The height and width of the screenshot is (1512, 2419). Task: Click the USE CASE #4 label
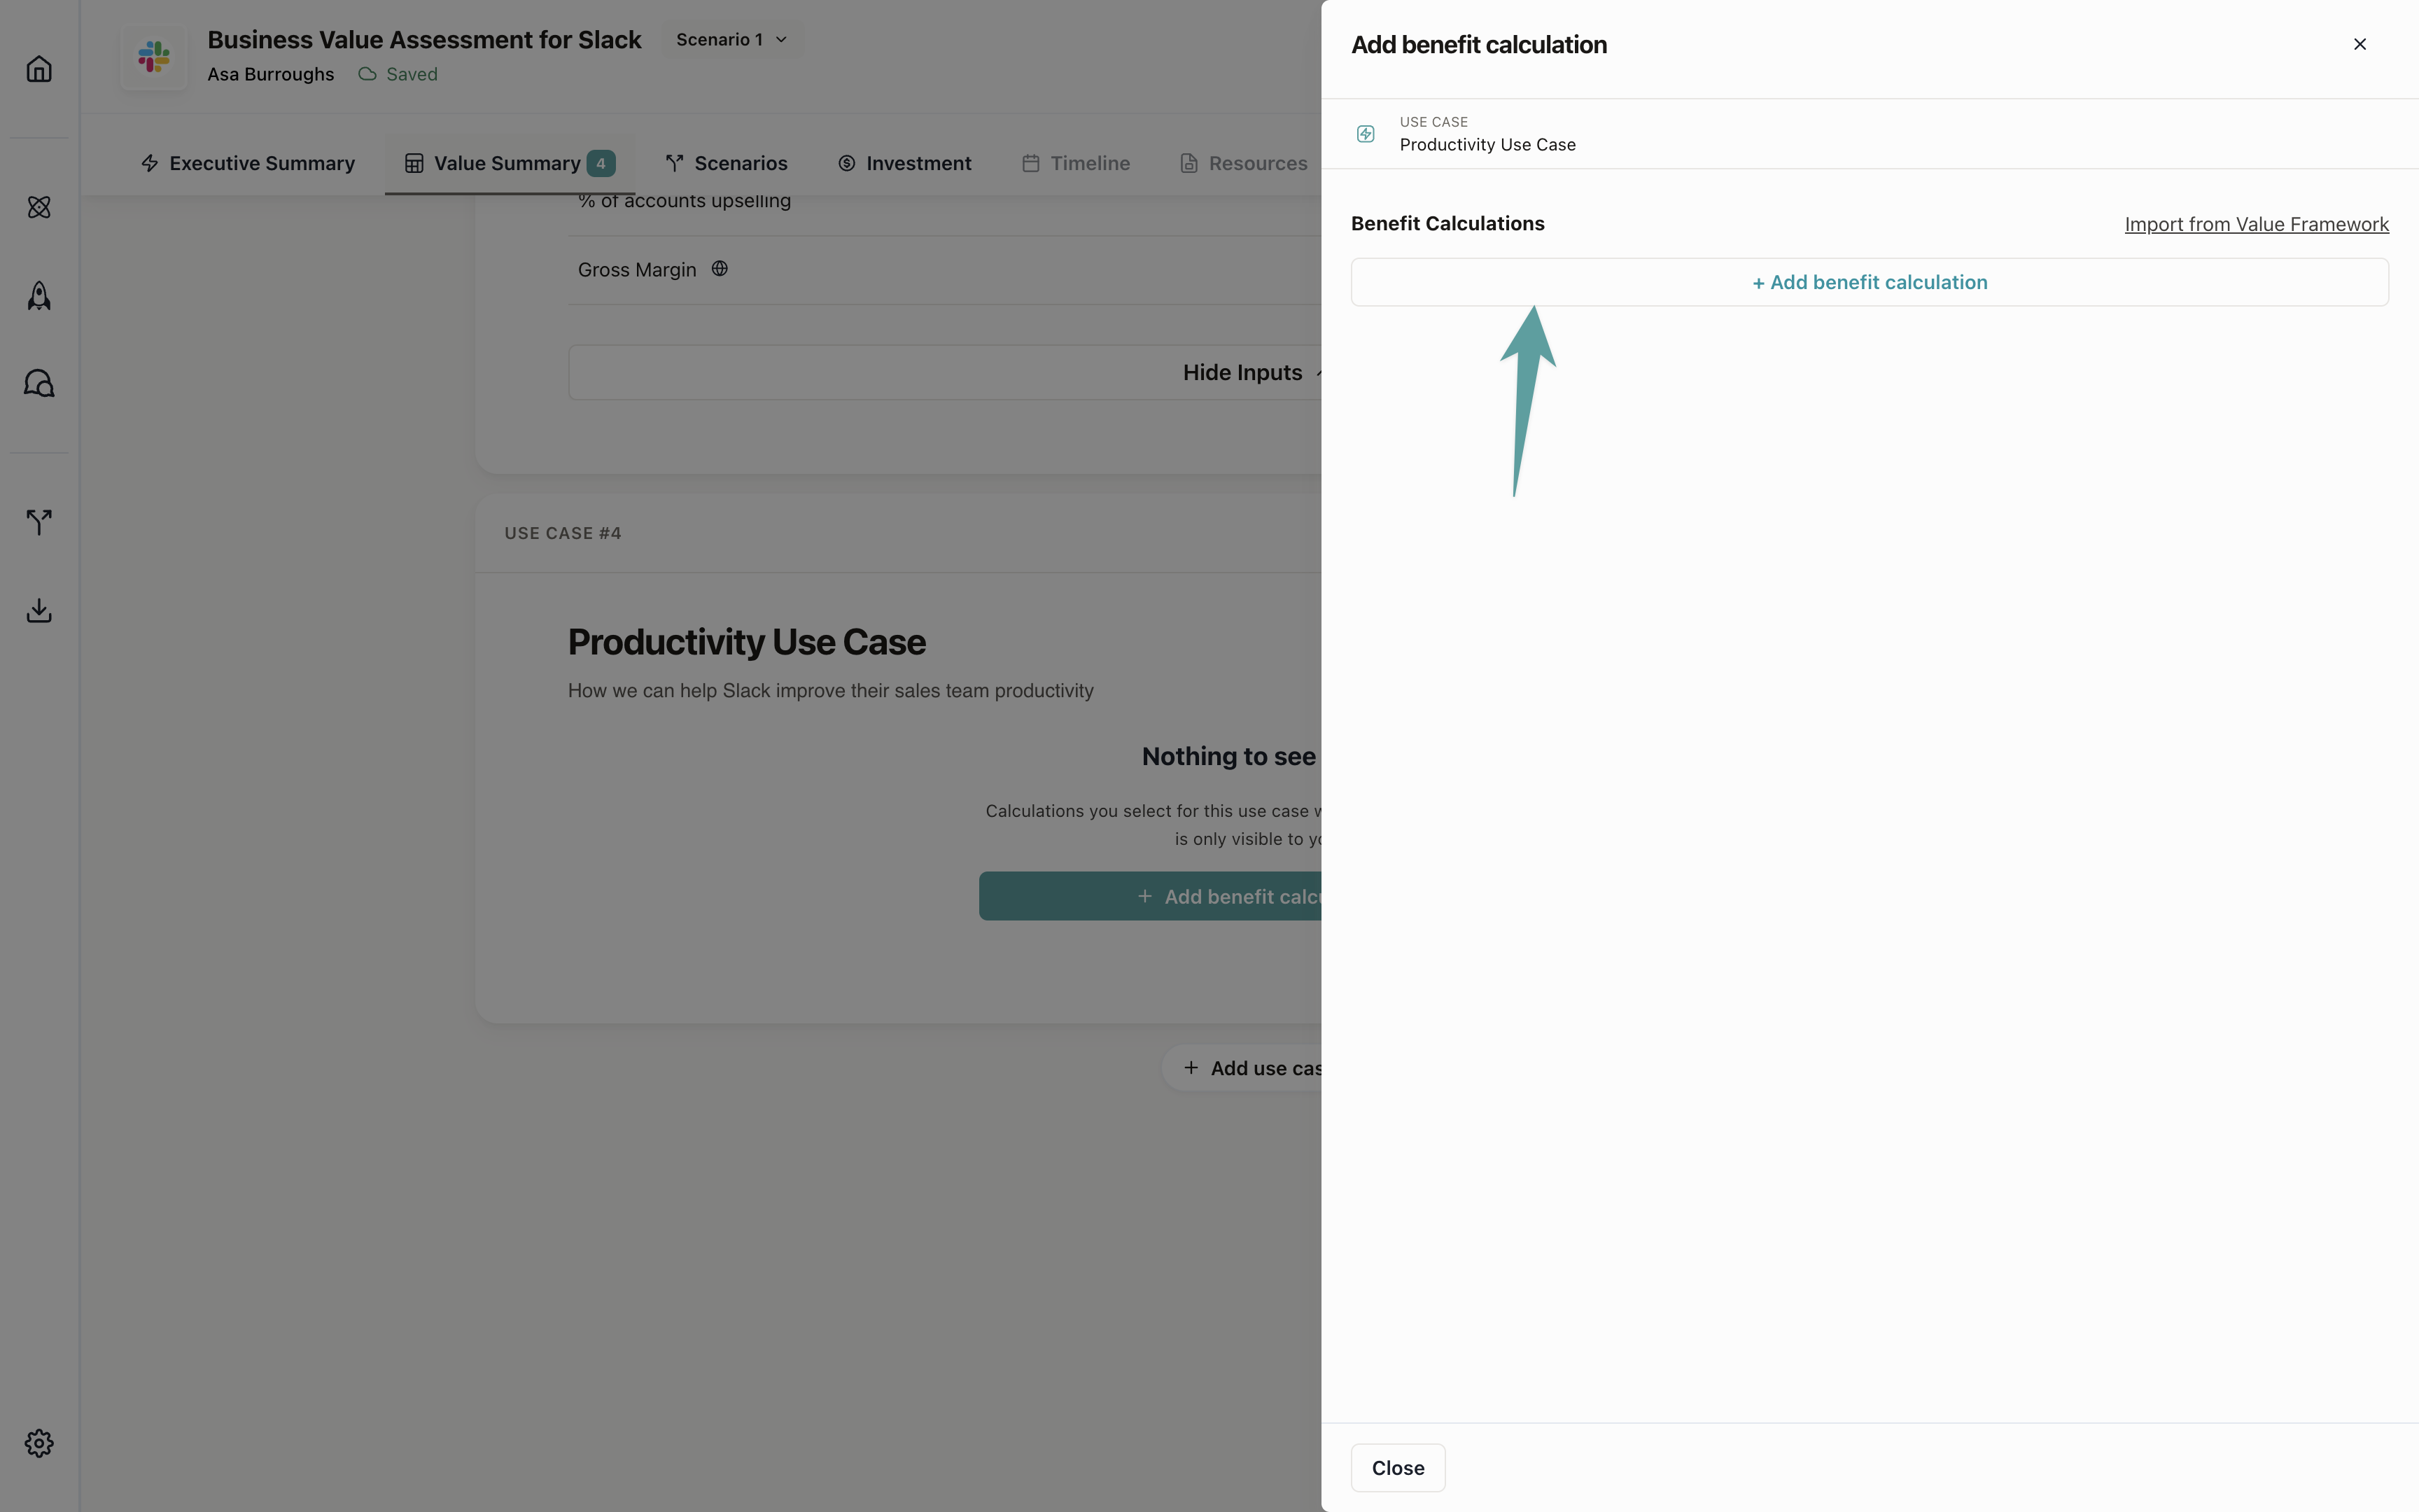coord(563,533)
